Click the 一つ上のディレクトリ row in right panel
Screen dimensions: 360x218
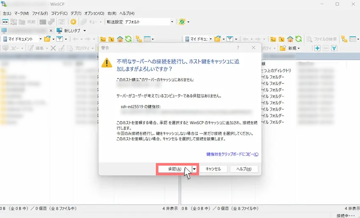click(277, 71)
